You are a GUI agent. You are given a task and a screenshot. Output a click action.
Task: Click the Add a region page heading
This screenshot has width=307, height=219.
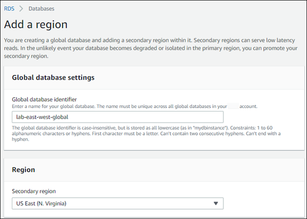[36, 25]
